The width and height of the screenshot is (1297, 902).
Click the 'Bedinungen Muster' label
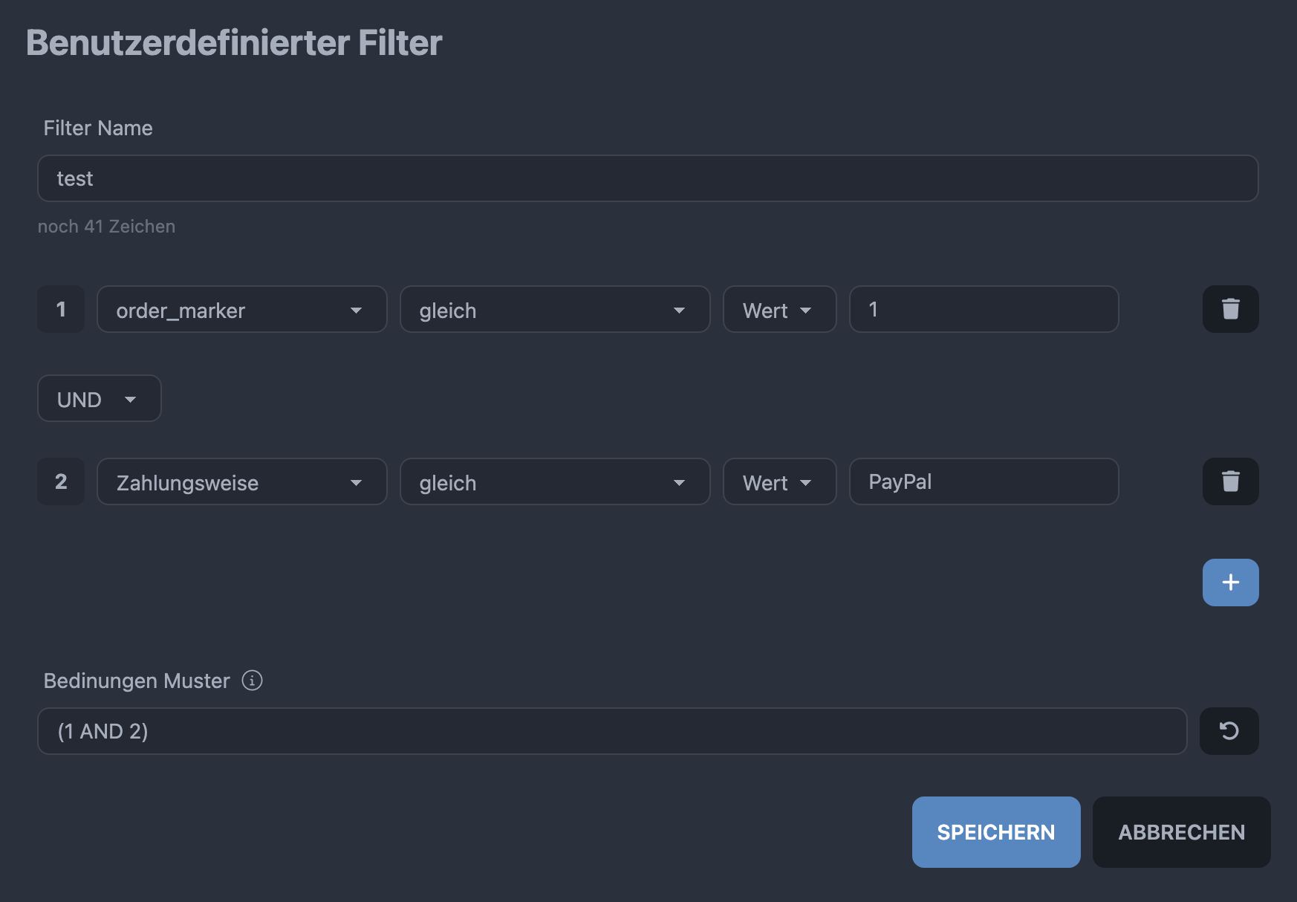[x=137, y=681]
